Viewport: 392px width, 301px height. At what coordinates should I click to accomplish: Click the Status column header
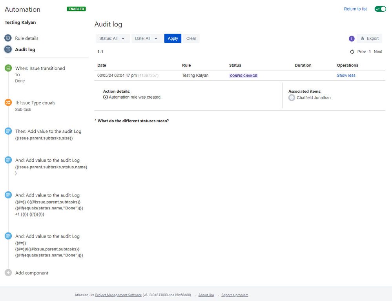[x=235, y=65]
